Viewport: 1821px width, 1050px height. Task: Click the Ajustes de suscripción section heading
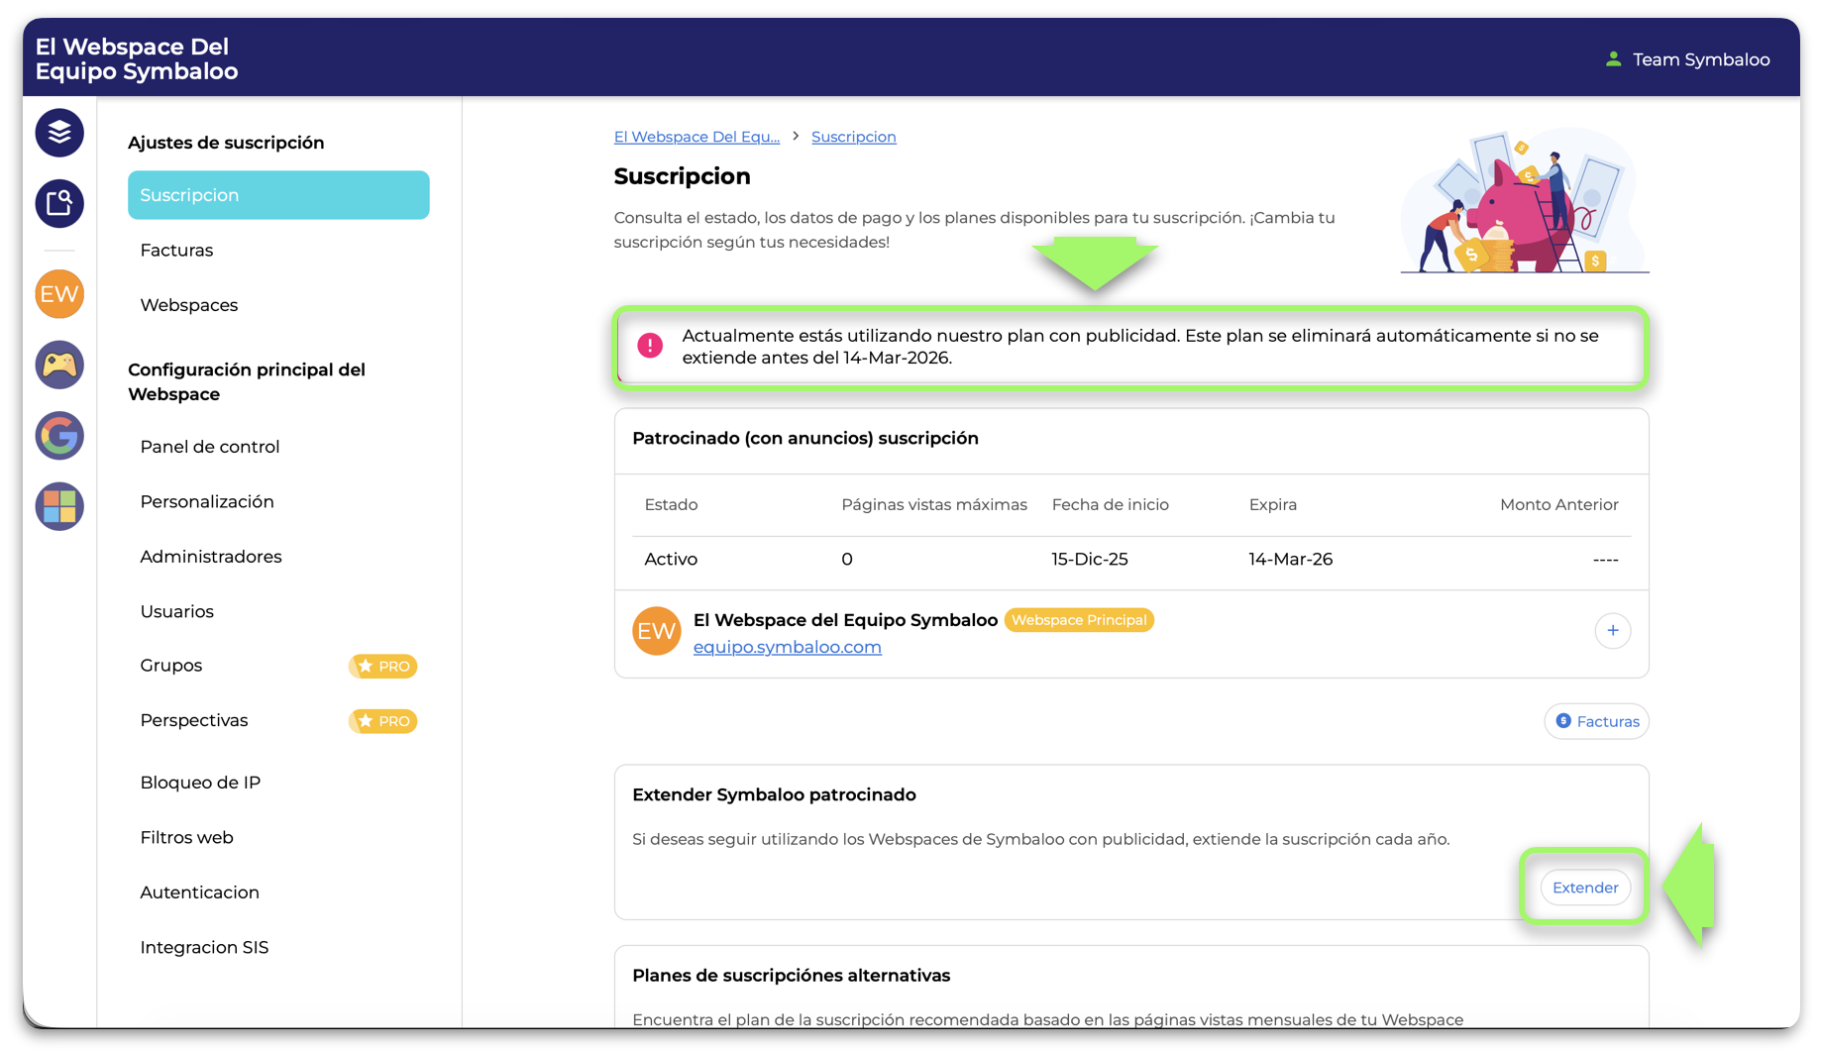(226, 143)
